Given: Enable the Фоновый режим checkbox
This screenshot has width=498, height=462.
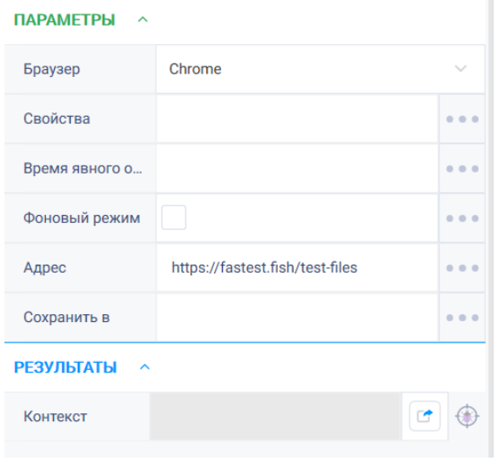Looking at the screenshot, I should click(x=173, y=218).
